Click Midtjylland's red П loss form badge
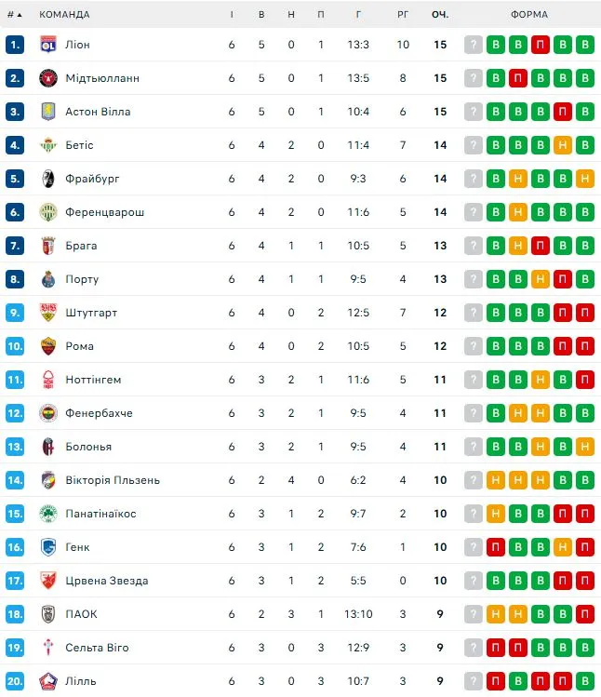601x697 pixels. pyautogui.click(x=541, y=78)
